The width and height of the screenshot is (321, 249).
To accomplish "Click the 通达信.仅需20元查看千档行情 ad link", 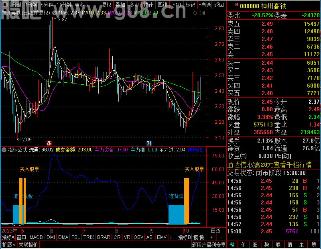I will coord(269,165).
